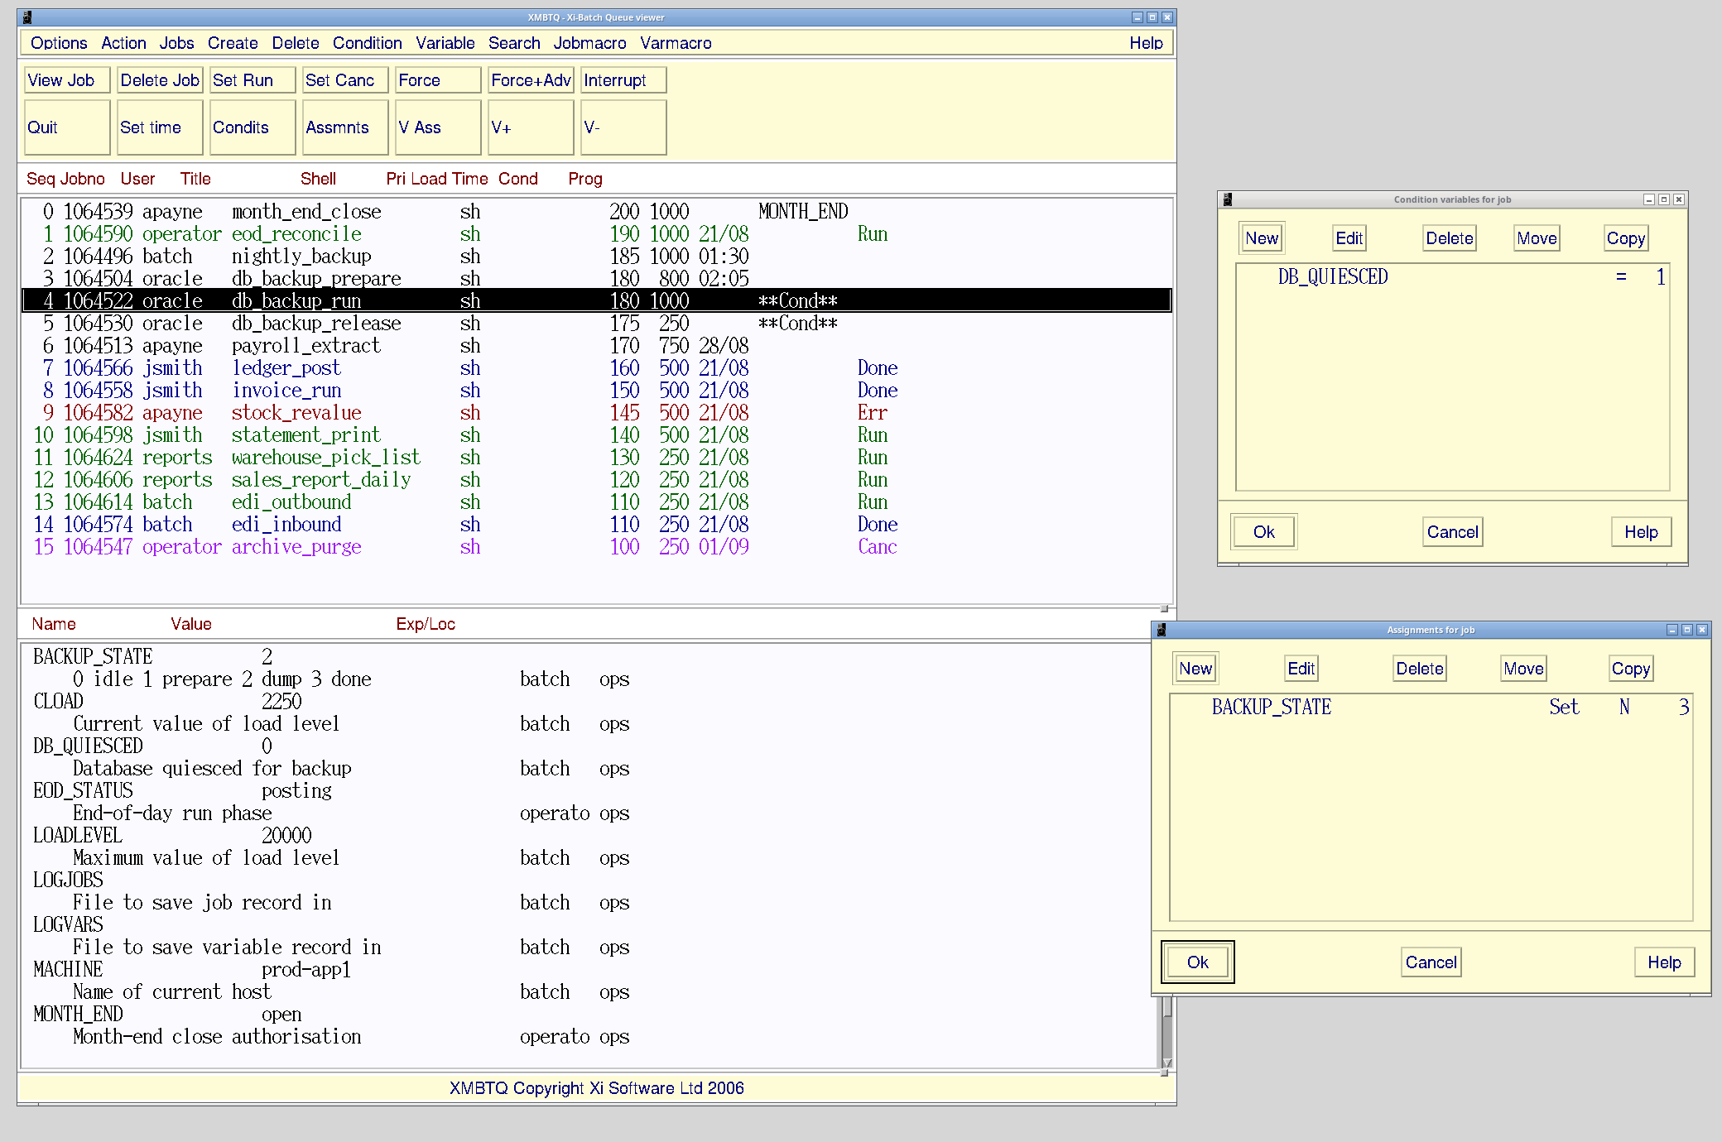Click the Quit toolbar button
The width and height of the screenshot is (1722, 1142).
67,127
